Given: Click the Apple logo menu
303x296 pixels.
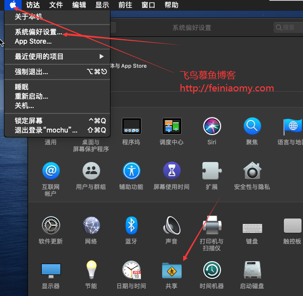Looking at the screenshot, I should click(13, 5).
